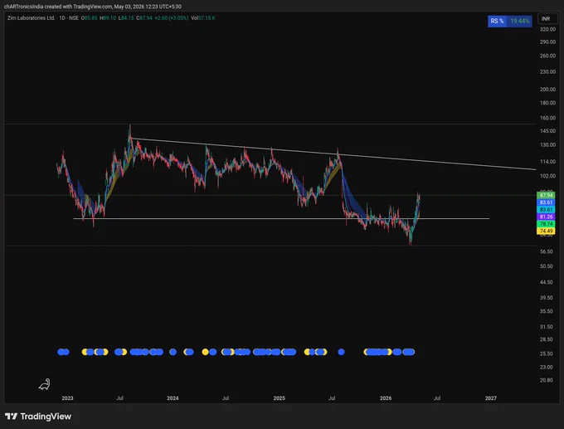Click the RS % indicator label
This screenshot has width=564, height=429.
tap(497, 22)
